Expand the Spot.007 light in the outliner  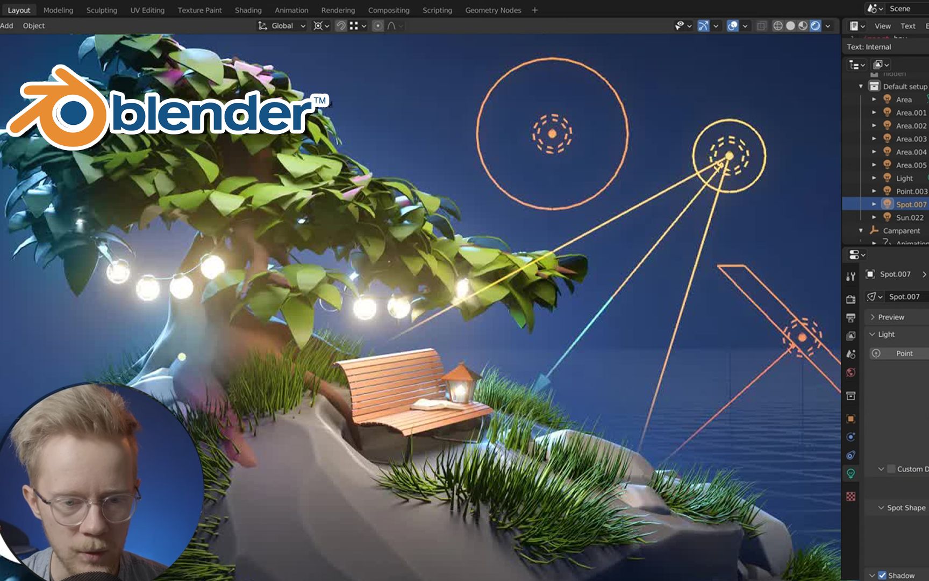point(875,204)
